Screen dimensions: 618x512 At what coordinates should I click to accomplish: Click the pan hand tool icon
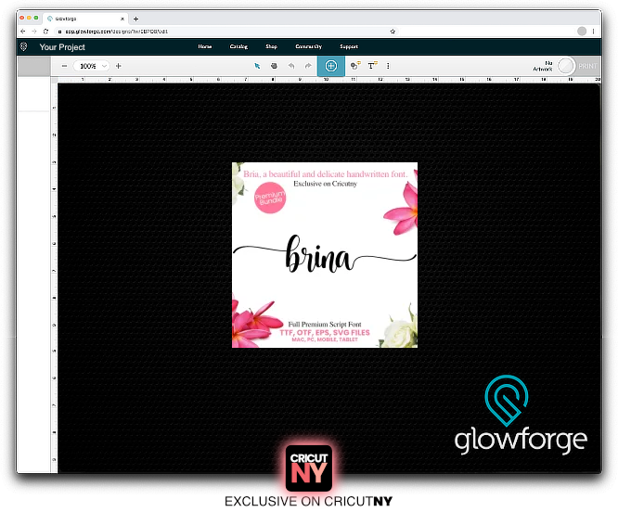[274, 66]
